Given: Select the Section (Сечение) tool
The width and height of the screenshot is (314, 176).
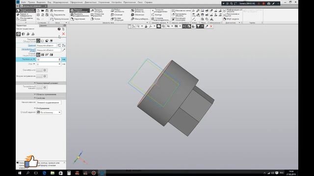Looking at the screenshot, I should coord(117,15).
